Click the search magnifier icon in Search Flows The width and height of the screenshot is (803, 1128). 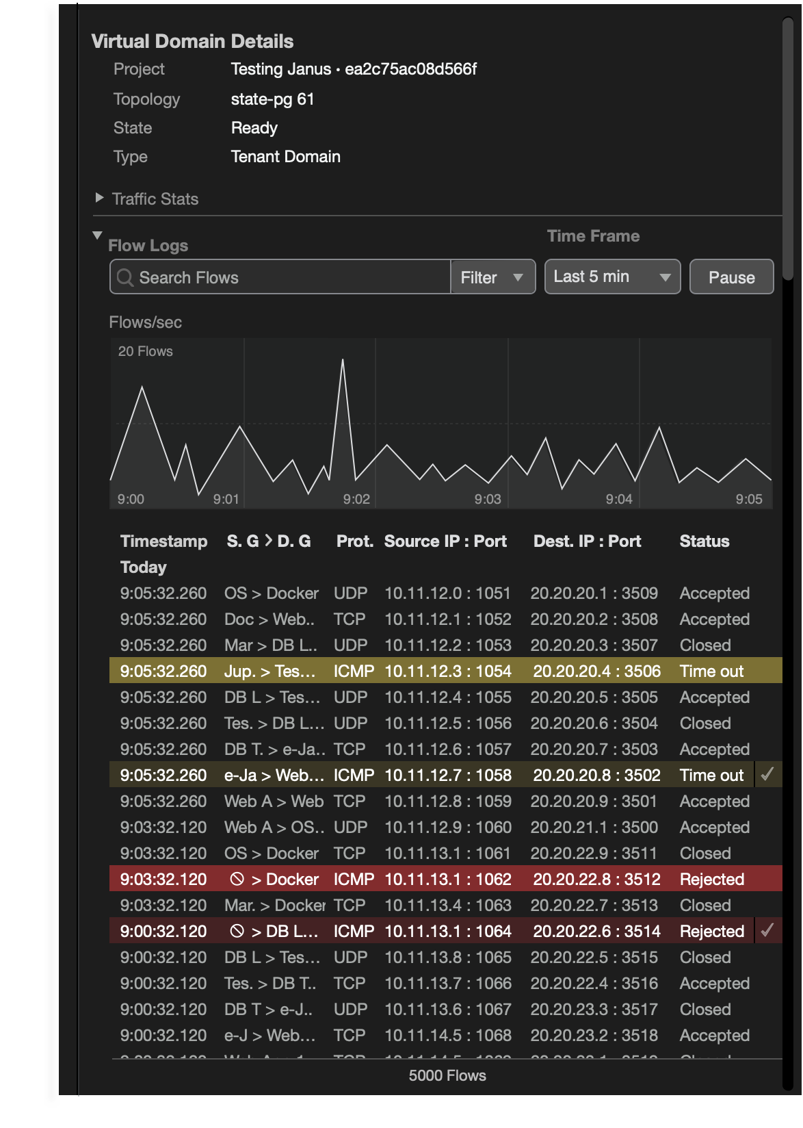(125, 277)
